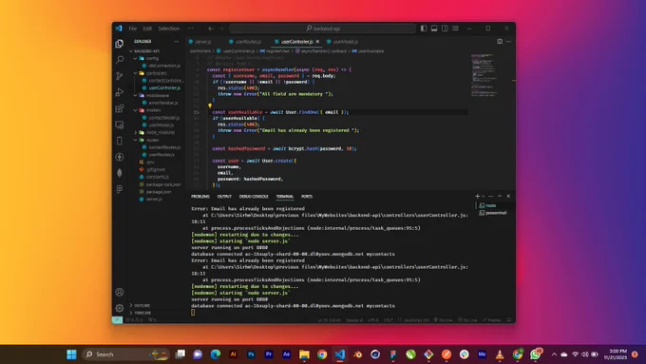Open File Explorer from the taskbar
This screenshot has height=364, width=646.
click(304, 354)
